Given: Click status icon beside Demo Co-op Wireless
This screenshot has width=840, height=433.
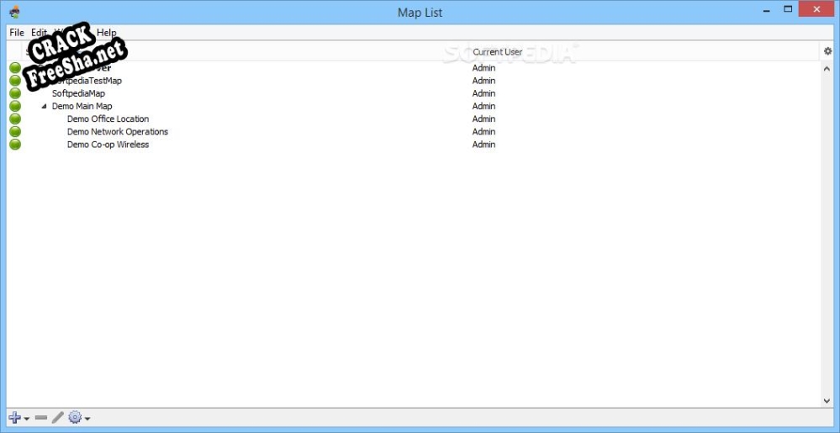Looking at the screenshot, I should pos(15,145).
